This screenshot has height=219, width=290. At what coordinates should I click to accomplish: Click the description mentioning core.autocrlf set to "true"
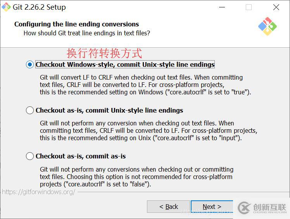point(145,85)
